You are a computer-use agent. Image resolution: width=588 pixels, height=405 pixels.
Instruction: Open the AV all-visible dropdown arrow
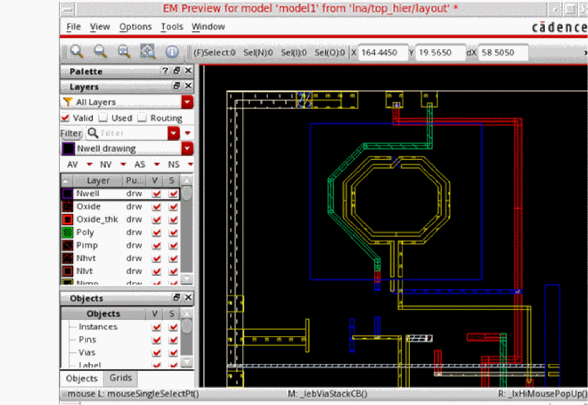(89, 165)
